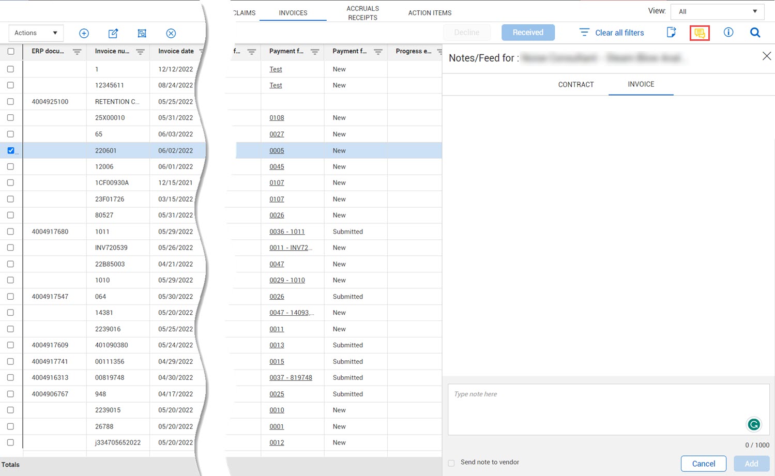The image size is (775, 476).
Task: Open the first Payment f... column filter
Action: (315, 52)
